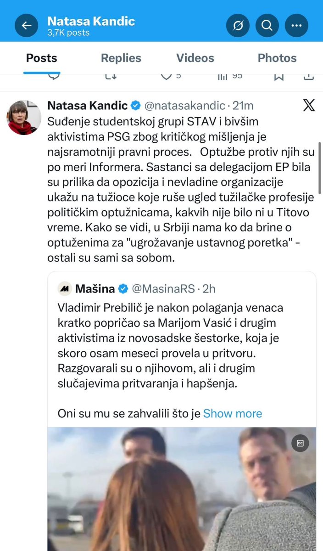The height and width of the screenshot is (551, 323).
Task: Tap the back arrow button
Action: click(27, 26)
